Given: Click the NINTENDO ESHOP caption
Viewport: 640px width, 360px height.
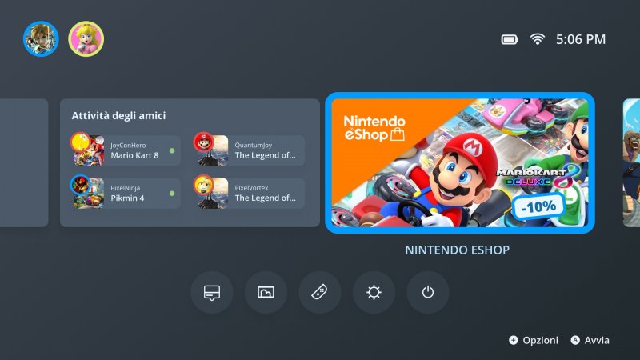Looking at the screenshot, I should coord(457,250).
